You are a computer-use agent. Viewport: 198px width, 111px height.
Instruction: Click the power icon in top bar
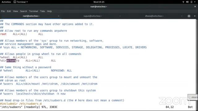[192, 2]
